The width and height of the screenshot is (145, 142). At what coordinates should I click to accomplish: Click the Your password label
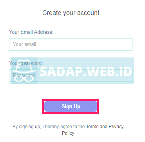click(x=26, y=63)
